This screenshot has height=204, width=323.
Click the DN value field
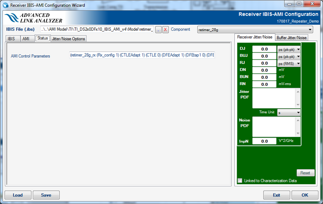click(264, 70)
